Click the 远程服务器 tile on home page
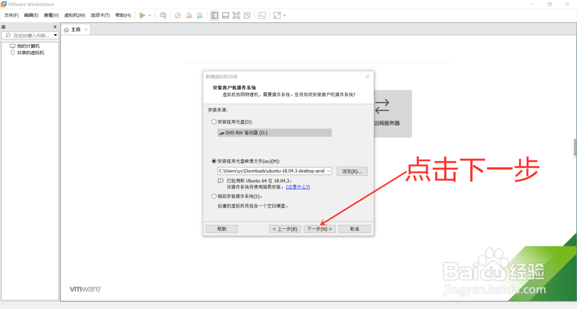Image resolution: width=577 pixels, height=309 pixels. pyautogui.click(x=392, y=114)
